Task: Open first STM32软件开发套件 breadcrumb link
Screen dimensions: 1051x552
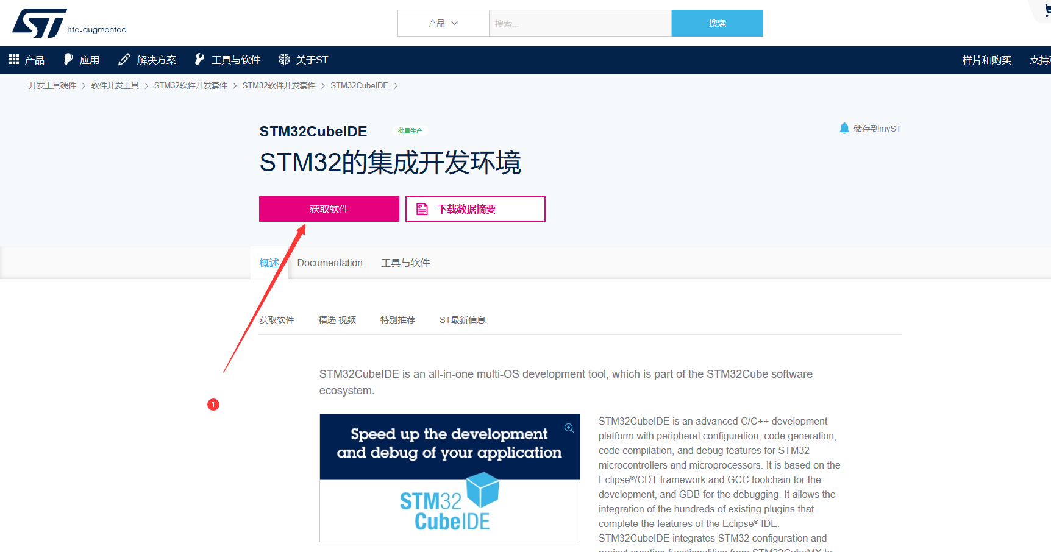Action: pos(191,85)
